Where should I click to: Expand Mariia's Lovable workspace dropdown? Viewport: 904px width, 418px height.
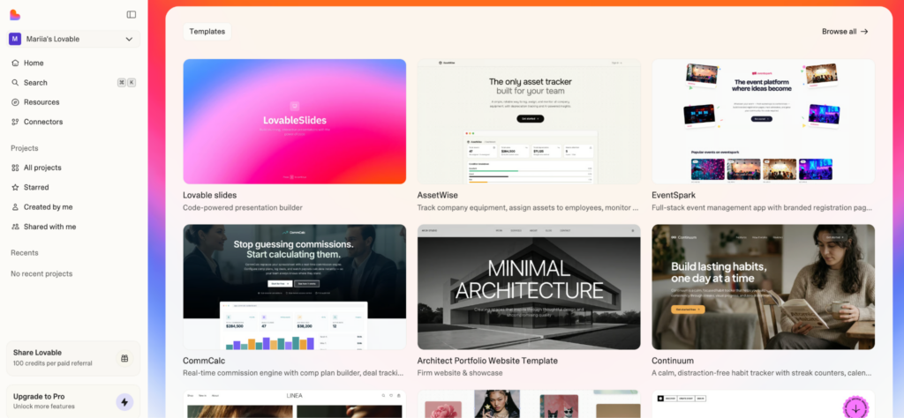point(129,39)
